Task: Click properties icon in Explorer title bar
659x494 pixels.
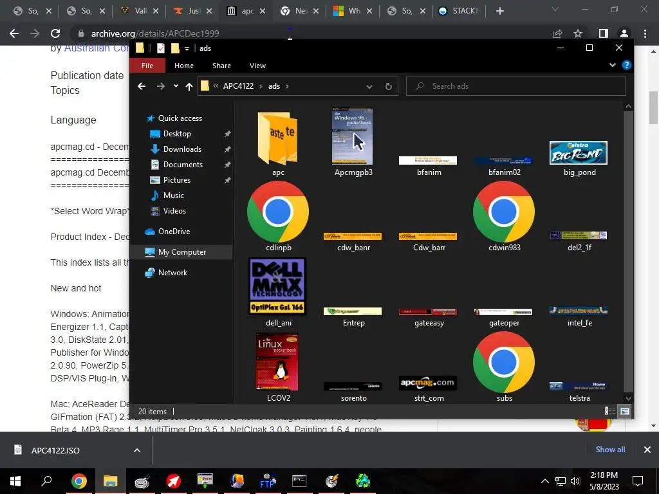Action: tap(160, 48)
